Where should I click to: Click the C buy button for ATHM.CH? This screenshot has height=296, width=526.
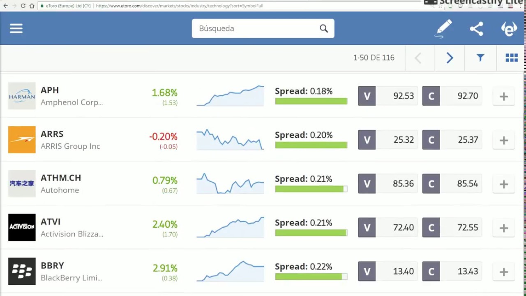[431, 184]
